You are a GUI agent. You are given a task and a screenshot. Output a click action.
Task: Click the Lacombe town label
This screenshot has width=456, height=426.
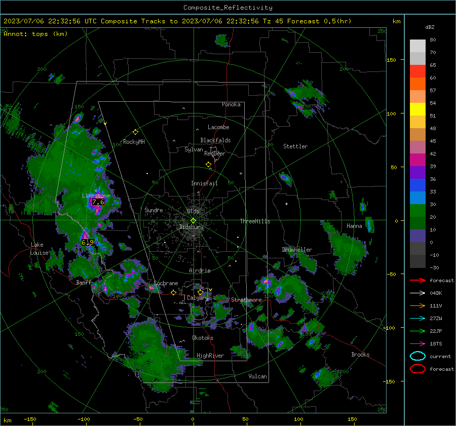(x=218, y=127)
